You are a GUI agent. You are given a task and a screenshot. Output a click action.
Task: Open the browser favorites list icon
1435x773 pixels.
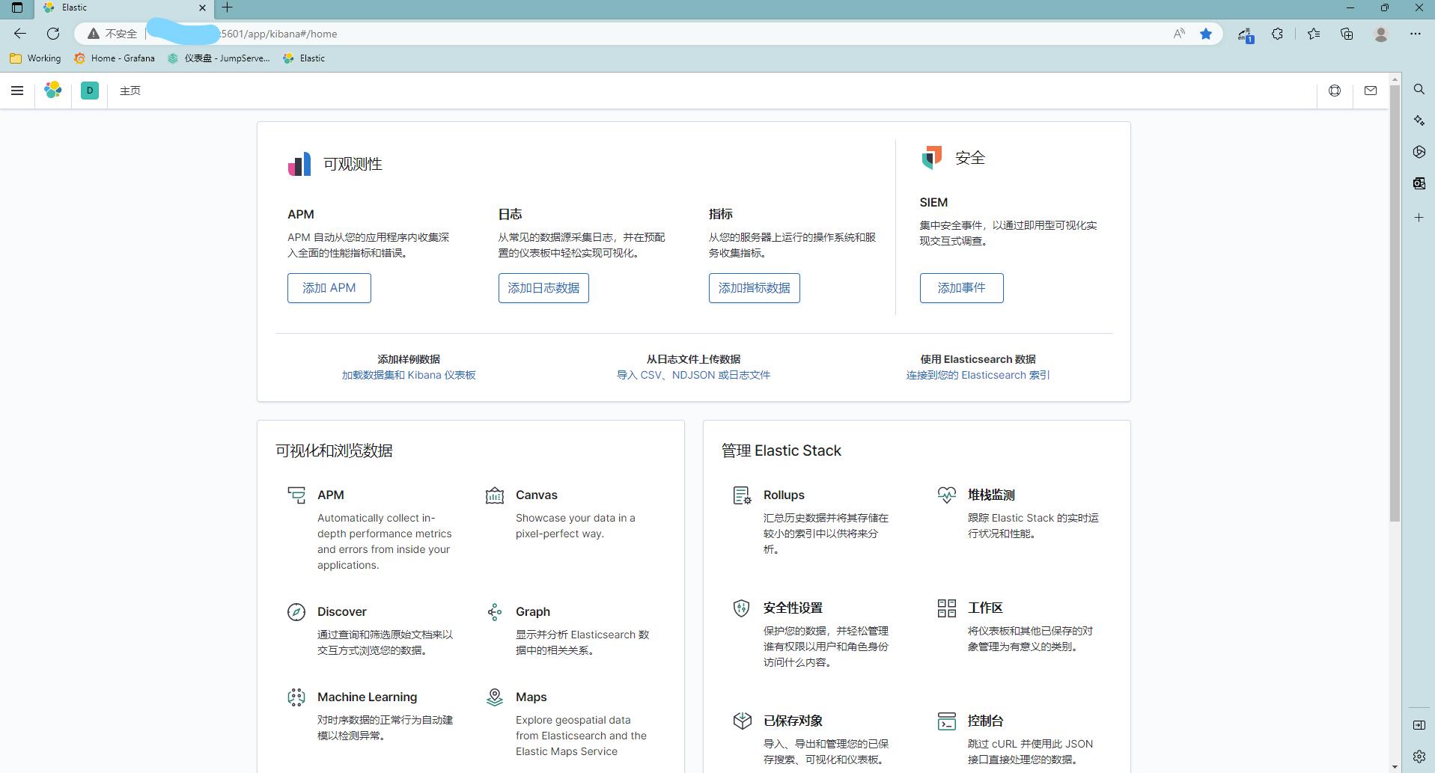tap(1314, 34)
